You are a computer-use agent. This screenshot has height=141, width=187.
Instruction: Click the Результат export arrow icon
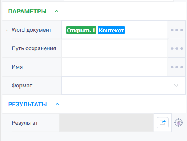[x=163, y=122]
